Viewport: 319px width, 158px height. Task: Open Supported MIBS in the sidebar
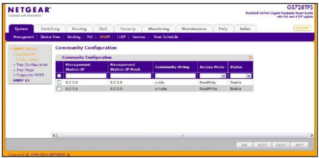tap(30, 75)
